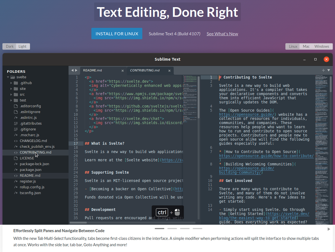Viewport: 335px width, 252px height.
Task: Click the .gitattributes file icon
Action: [16, 124]
